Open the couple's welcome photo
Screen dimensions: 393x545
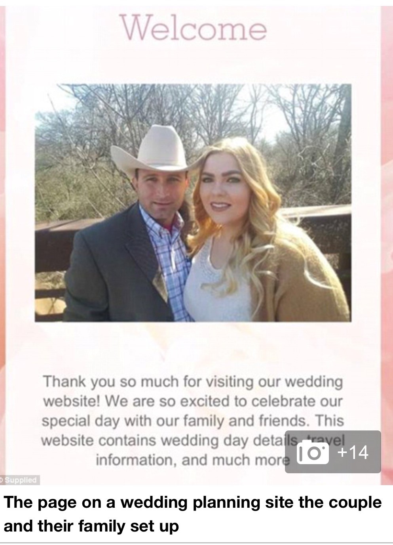(x=193, y=203)
